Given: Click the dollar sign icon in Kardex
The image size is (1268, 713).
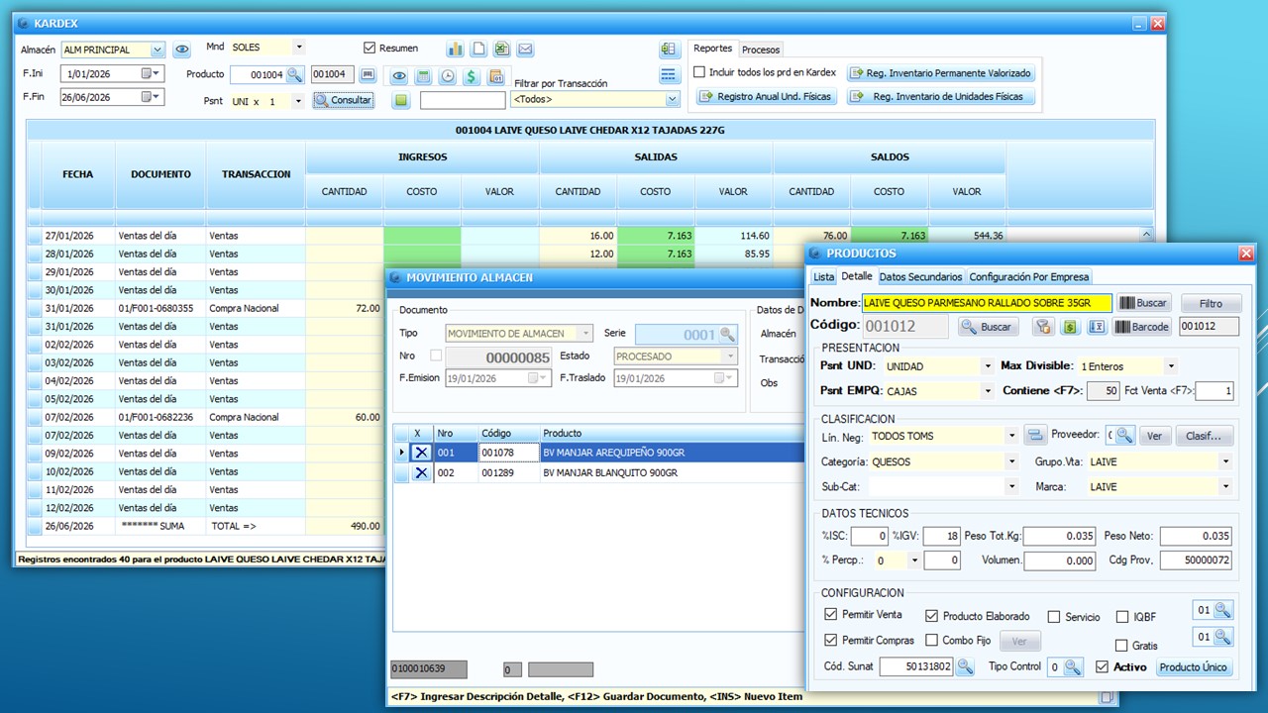Looking at the screenshot, I should tap(472, 76).
